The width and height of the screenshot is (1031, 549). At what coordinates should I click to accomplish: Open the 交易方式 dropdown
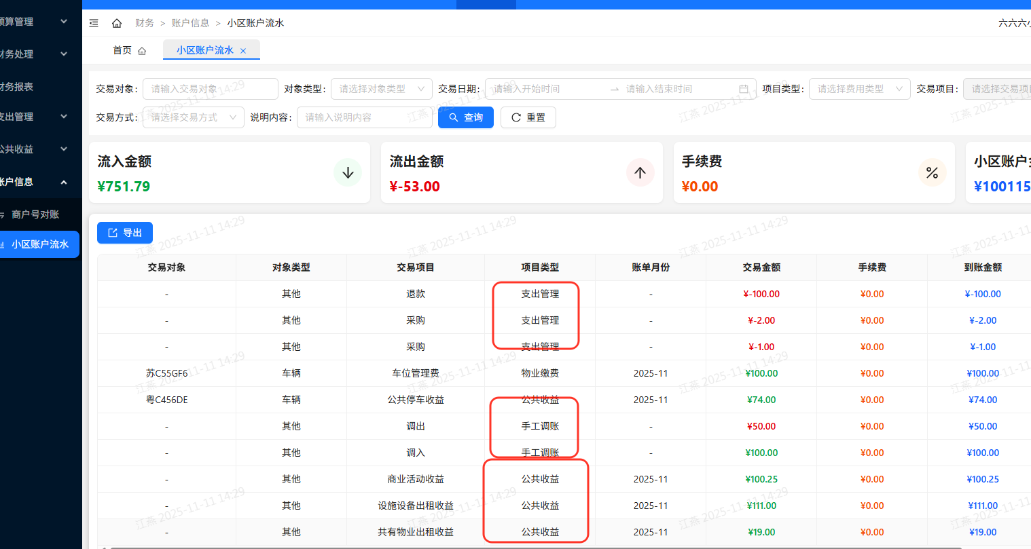193,117
